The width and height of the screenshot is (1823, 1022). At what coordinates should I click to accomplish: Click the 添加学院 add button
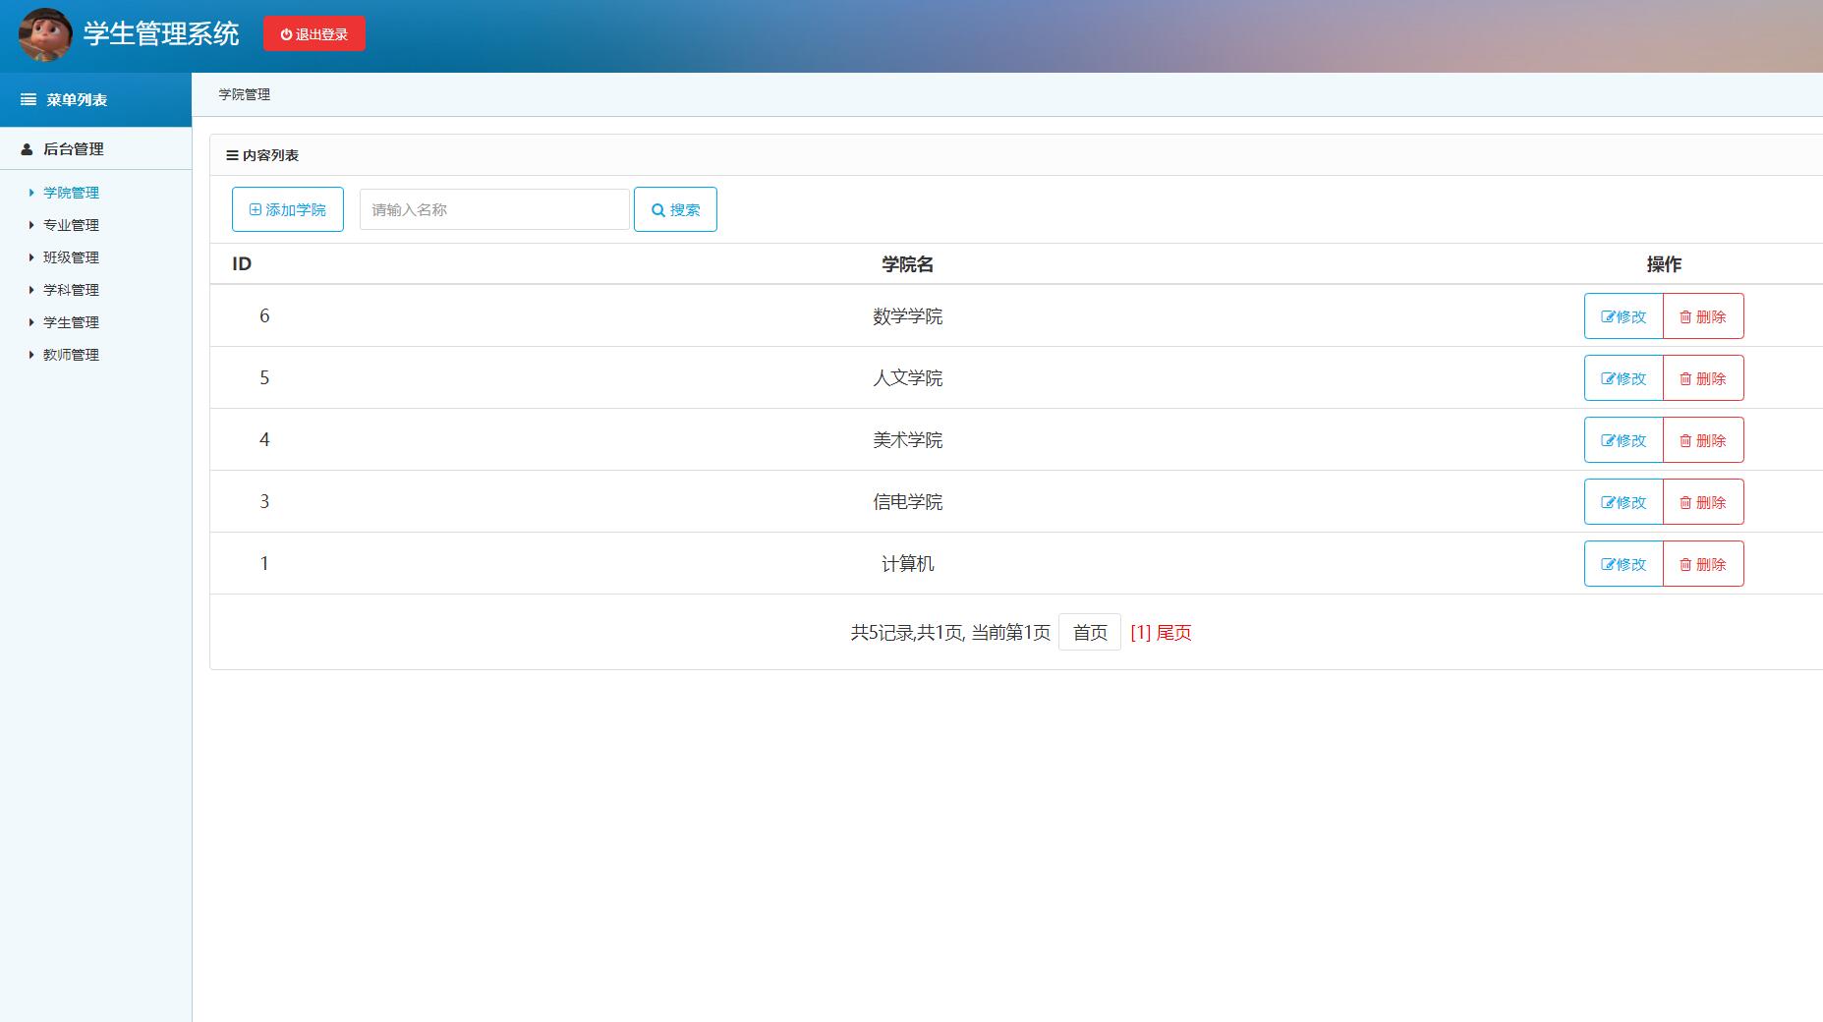pyautogui.click(x=288, y=209)
